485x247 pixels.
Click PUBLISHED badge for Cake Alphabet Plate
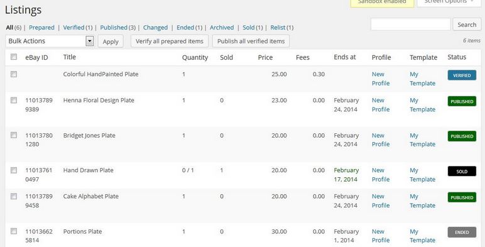point(462,197)
